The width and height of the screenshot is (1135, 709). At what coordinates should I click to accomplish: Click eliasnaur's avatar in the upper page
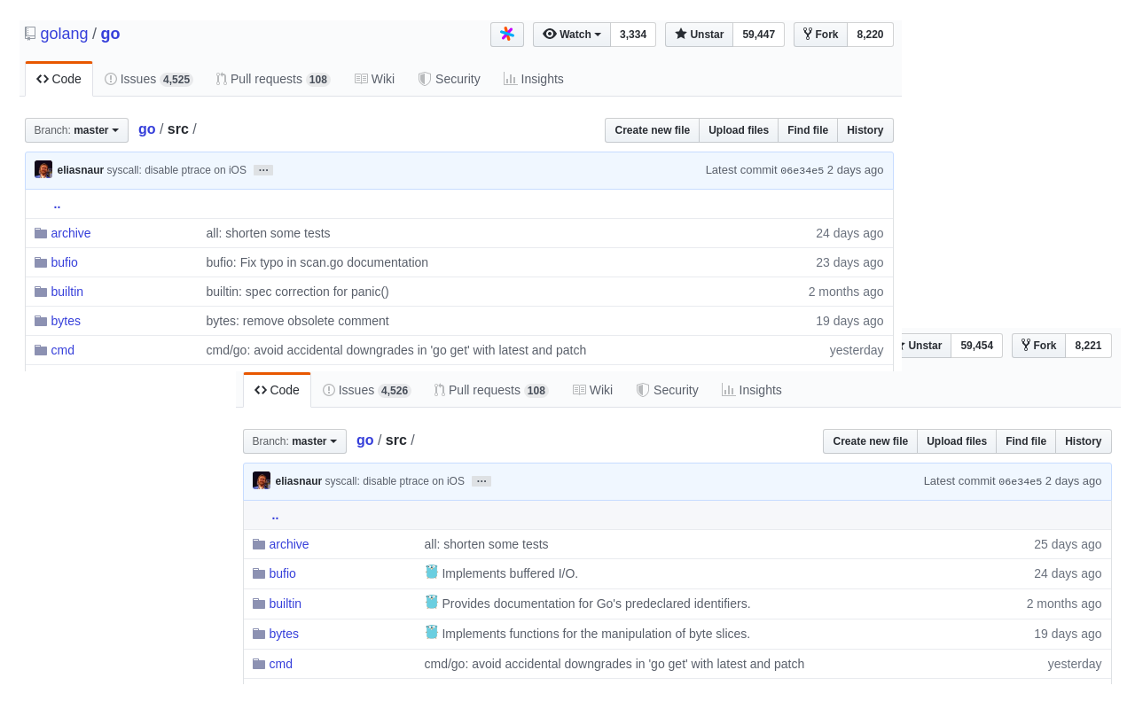point(43,169)
